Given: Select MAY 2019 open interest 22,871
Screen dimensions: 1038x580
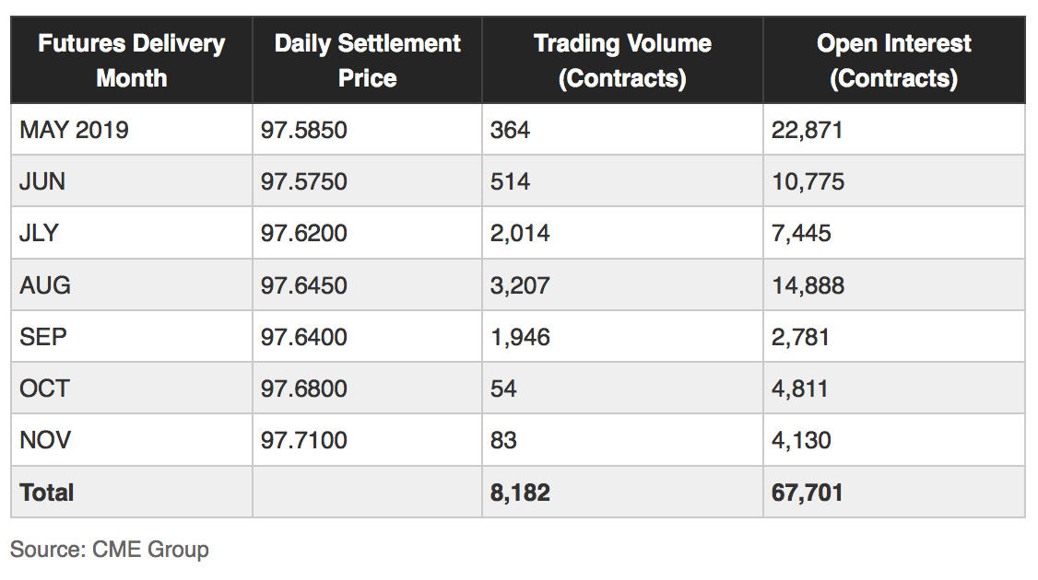Looking at the screenshot, I should [807, 130].
